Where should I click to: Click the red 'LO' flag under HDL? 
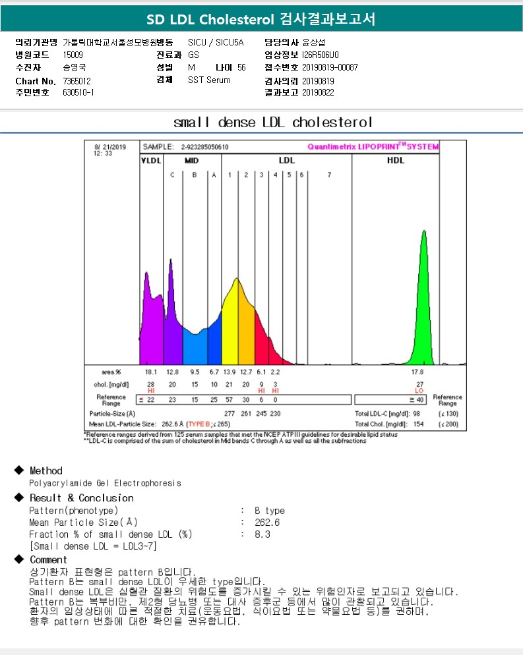point(419,391)
